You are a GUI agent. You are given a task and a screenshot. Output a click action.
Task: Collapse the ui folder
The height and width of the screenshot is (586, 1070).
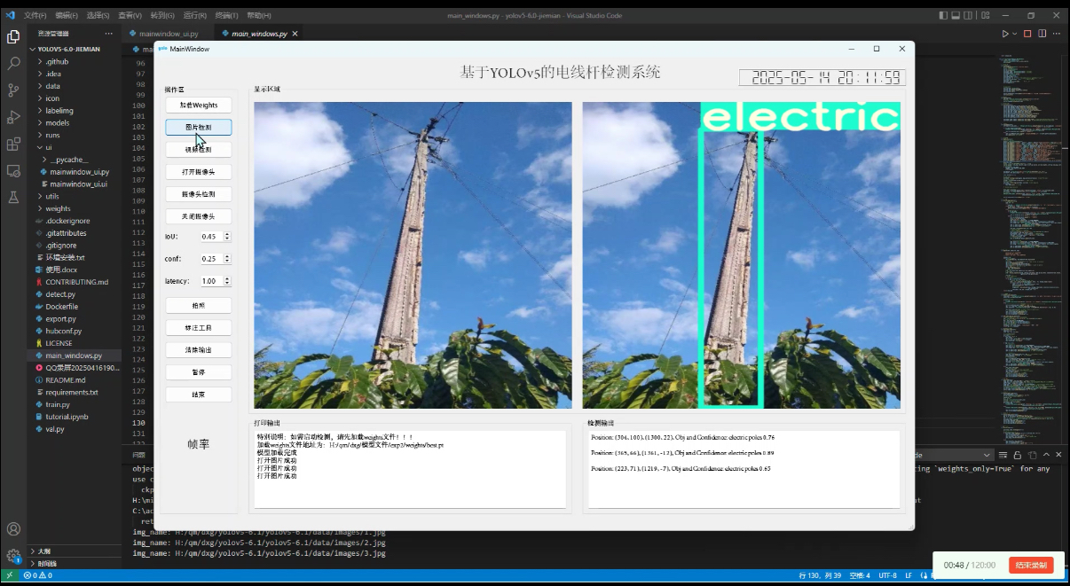[x=75, y=147]
